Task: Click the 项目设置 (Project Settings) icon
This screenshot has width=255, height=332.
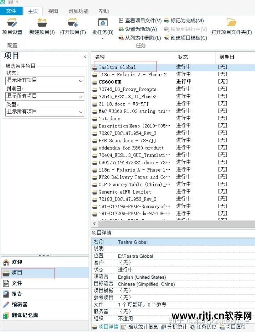Action: [12, 23]
